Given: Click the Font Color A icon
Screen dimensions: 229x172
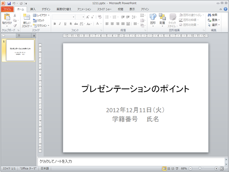Looking at the screenshot, I should point(98,24).
